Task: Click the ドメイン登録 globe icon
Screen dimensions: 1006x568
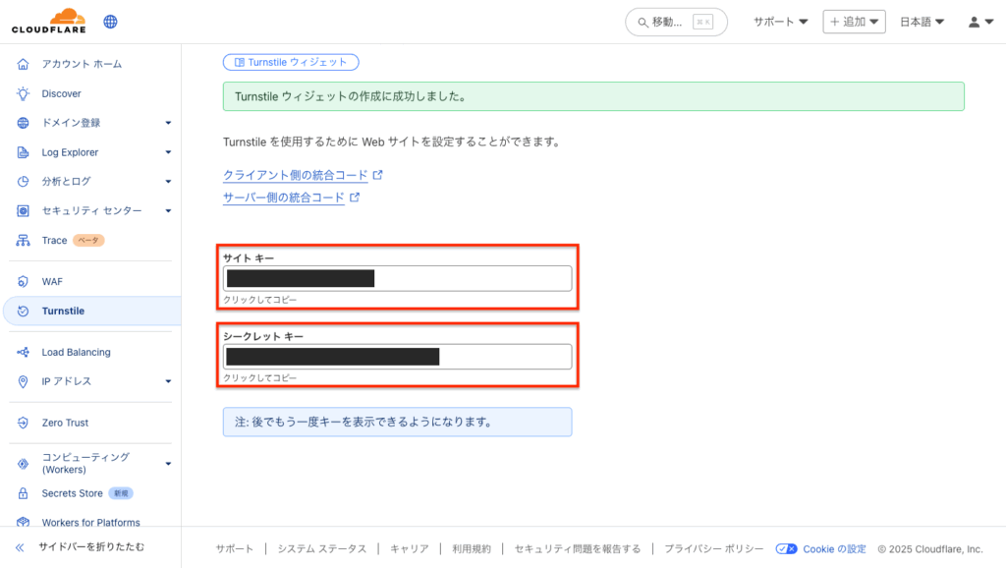Action: (24, 123)
